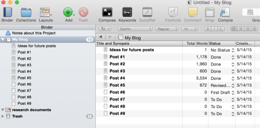Click the Notes about this Project info icon
The height and width of the screenshot is (128, 260).
tap(8, 33)
